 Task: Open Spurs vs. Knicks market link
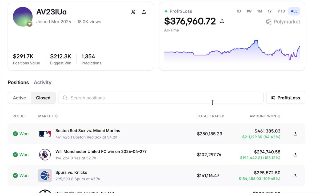point(71,172)
